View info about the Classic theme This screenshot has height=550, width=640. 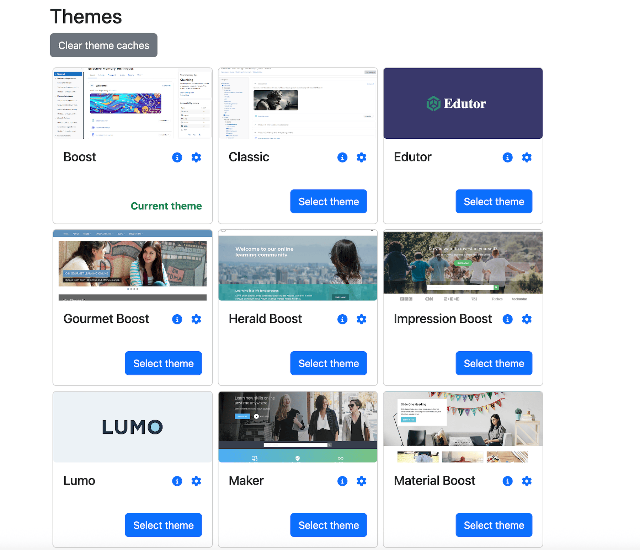(x=342, y=157)
